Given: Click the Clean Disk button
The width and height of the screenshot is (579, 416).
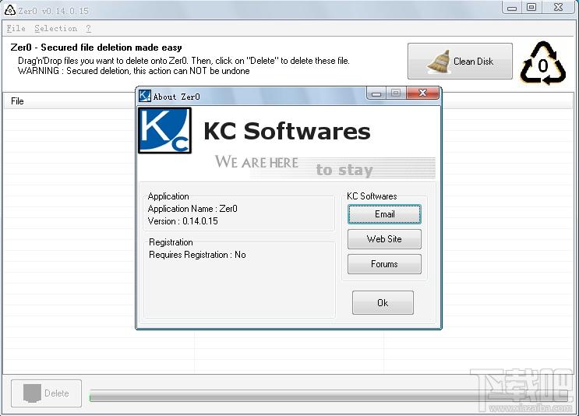Looking at the screenshot, I should (460, 61).
